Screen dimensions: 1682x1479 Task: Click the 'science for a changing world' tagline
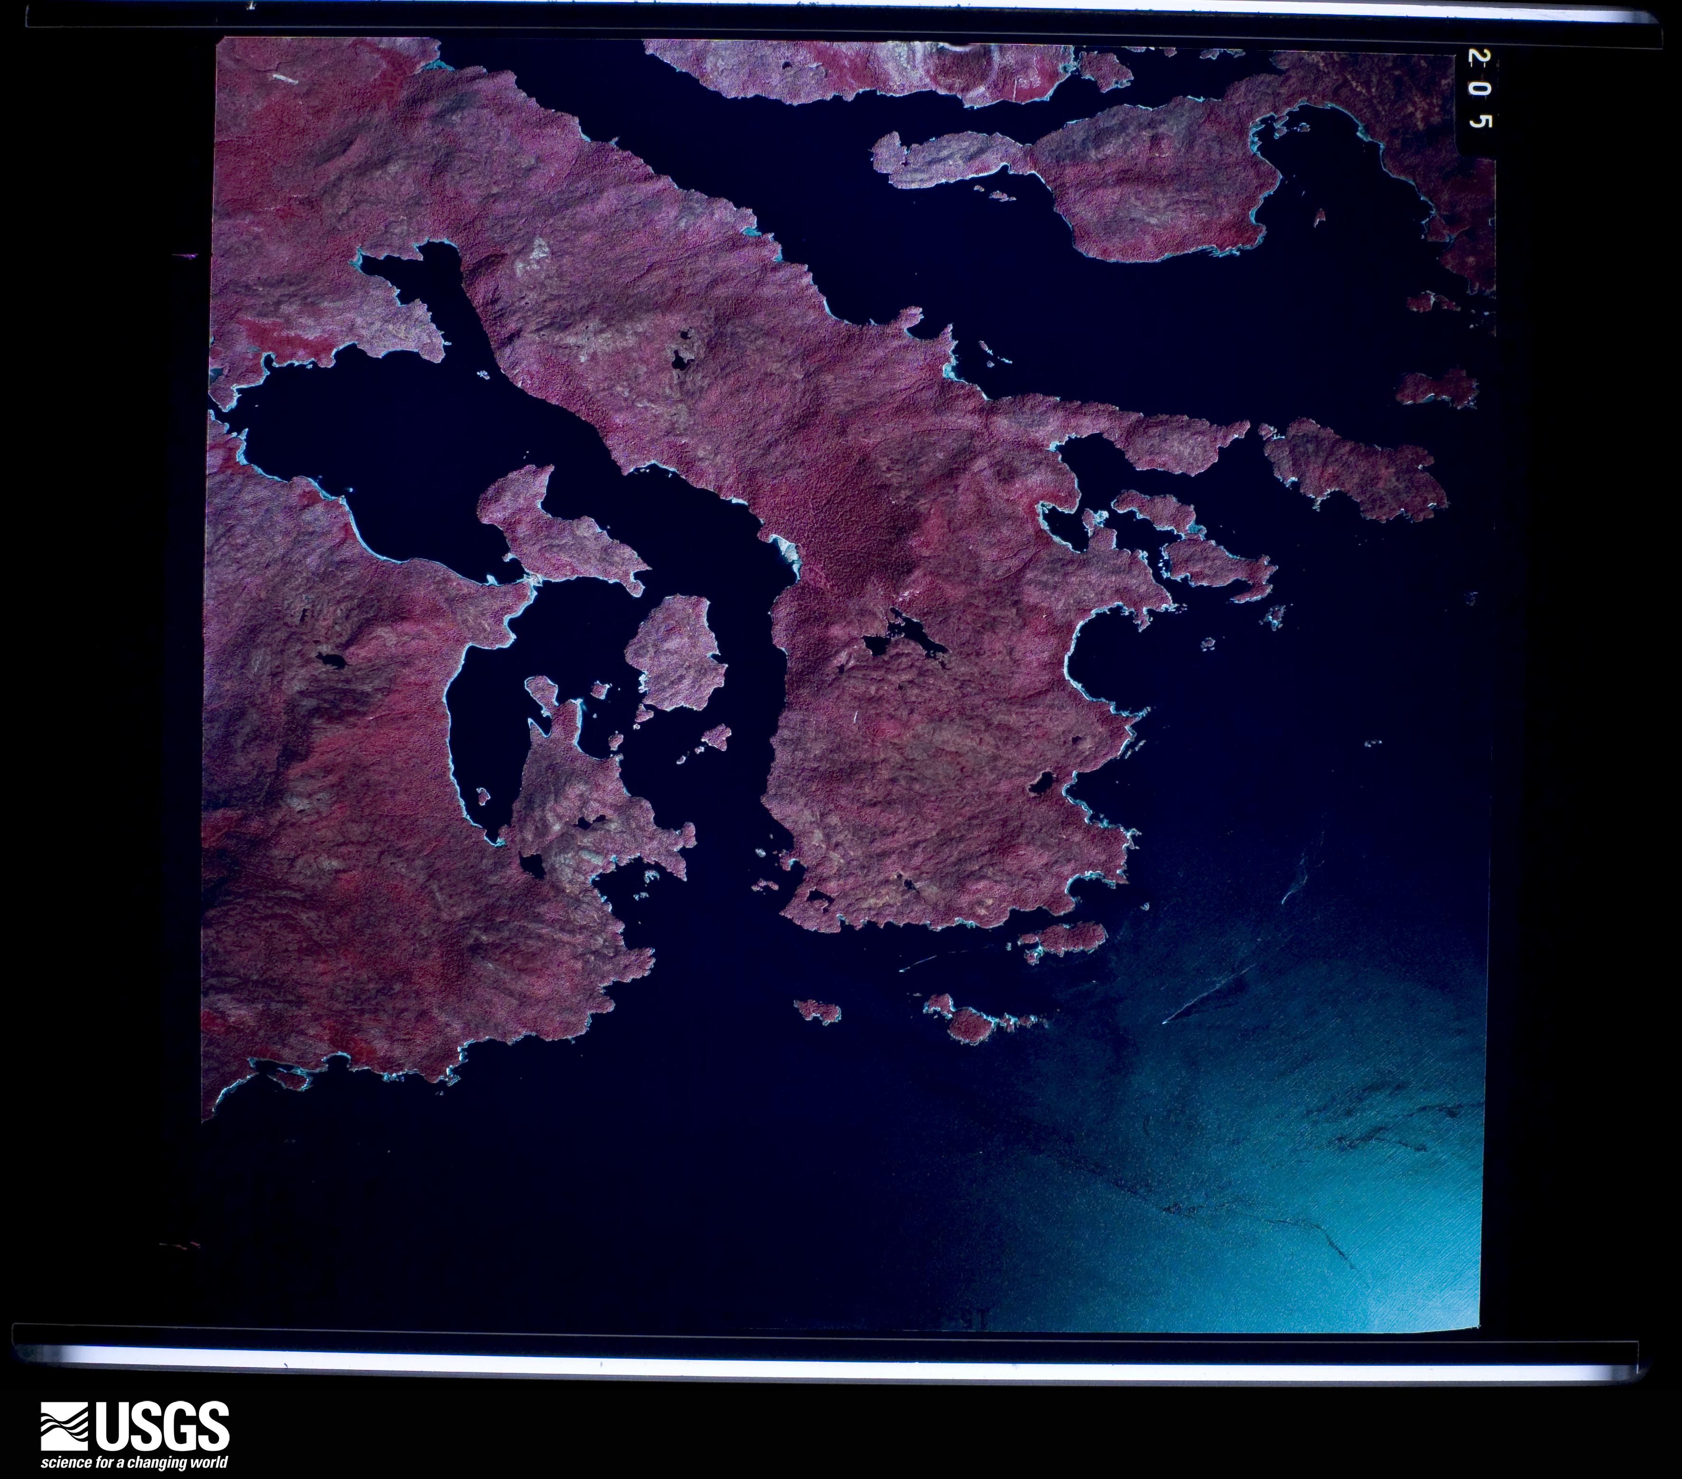(134, 1462)
